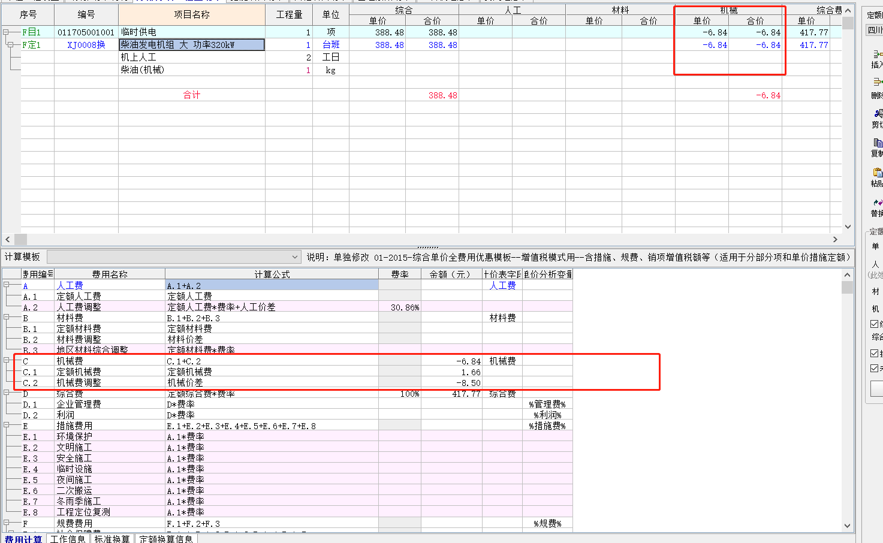Click code cell XJ0008换
Viewport: 883px width, 543px height.
coord(86,45)
